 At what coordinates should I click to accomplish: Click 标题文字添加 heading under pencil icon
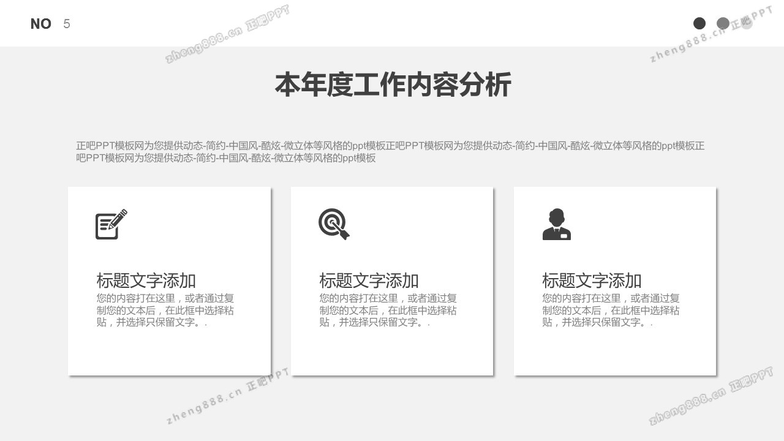coord(146,281)
